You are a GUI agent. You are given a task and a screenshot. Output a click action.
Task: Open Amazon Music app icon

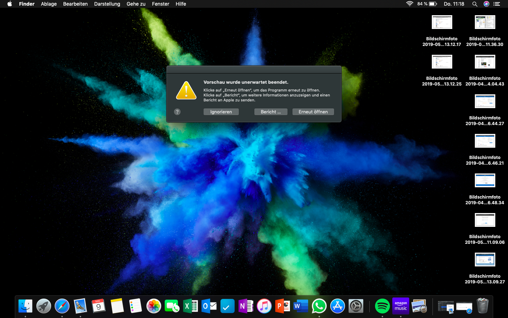[401, 306]
